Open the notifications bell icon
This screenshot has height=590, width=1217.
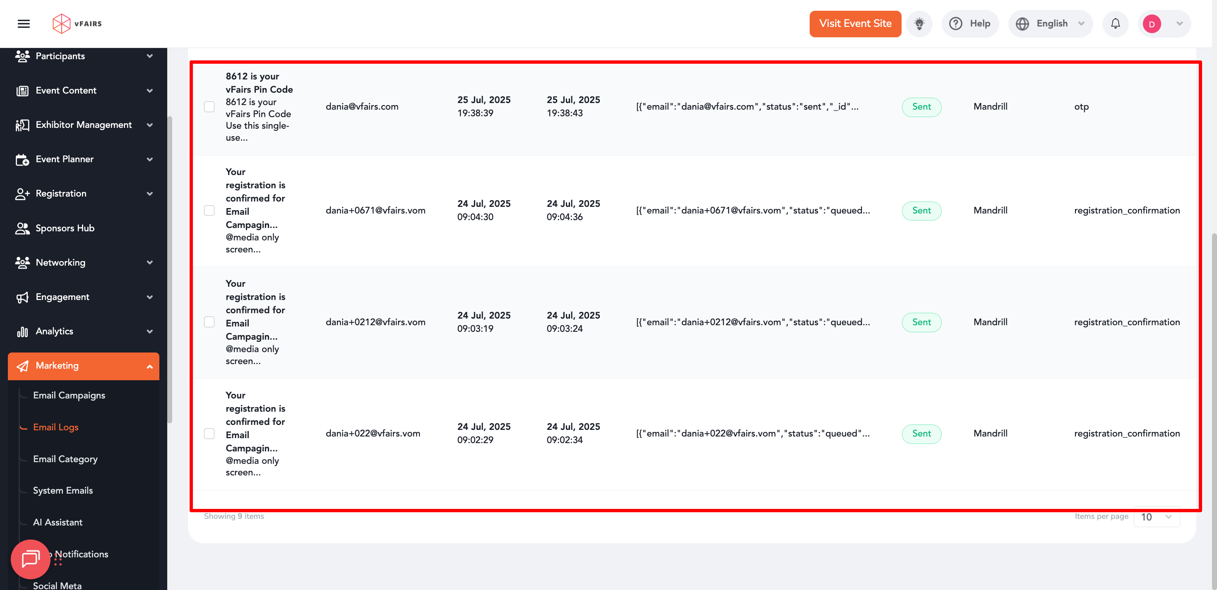click(x=1115, y=24)
